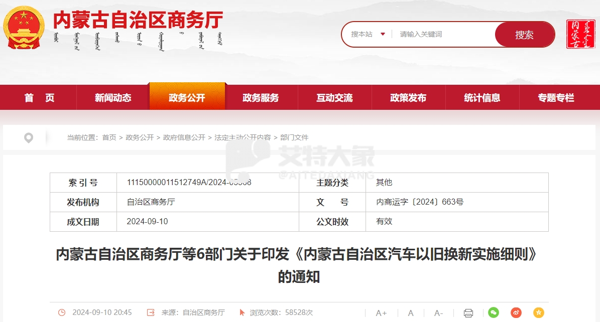The width and height of the screenshot is (600, 322).
Task: Click the red Mongolian seal icon
Action: pos(580,34)
